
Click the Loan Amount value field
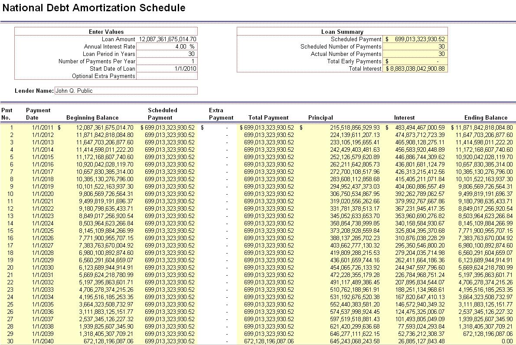point(167,39)
